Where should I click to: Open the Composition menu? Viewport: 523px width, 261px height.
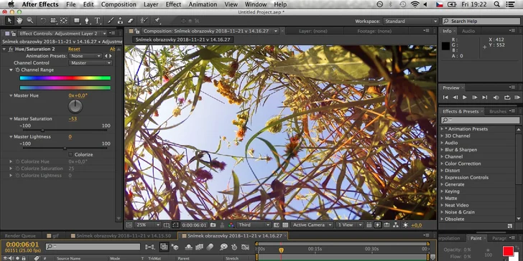(x=119, y=4)
